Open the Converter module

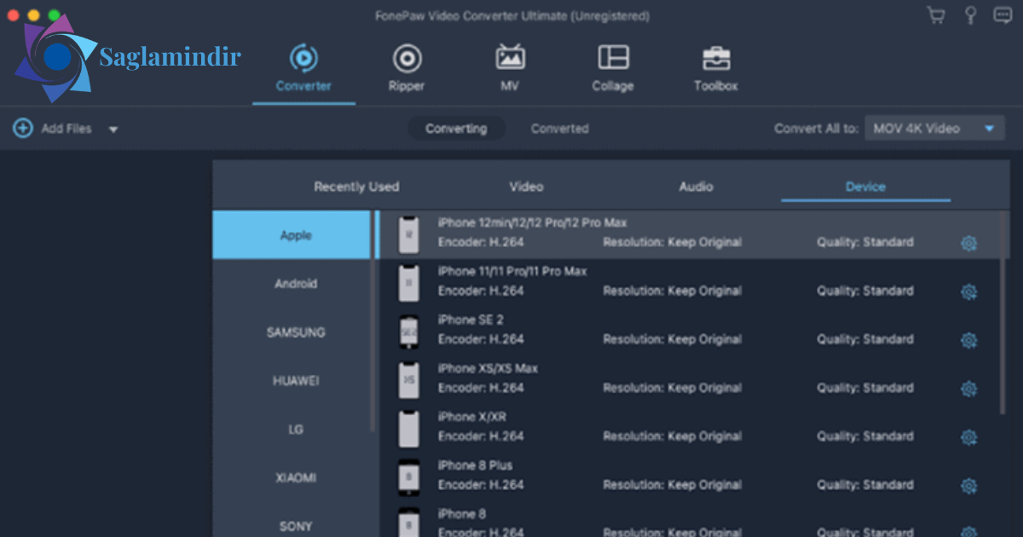coord(303,68)
